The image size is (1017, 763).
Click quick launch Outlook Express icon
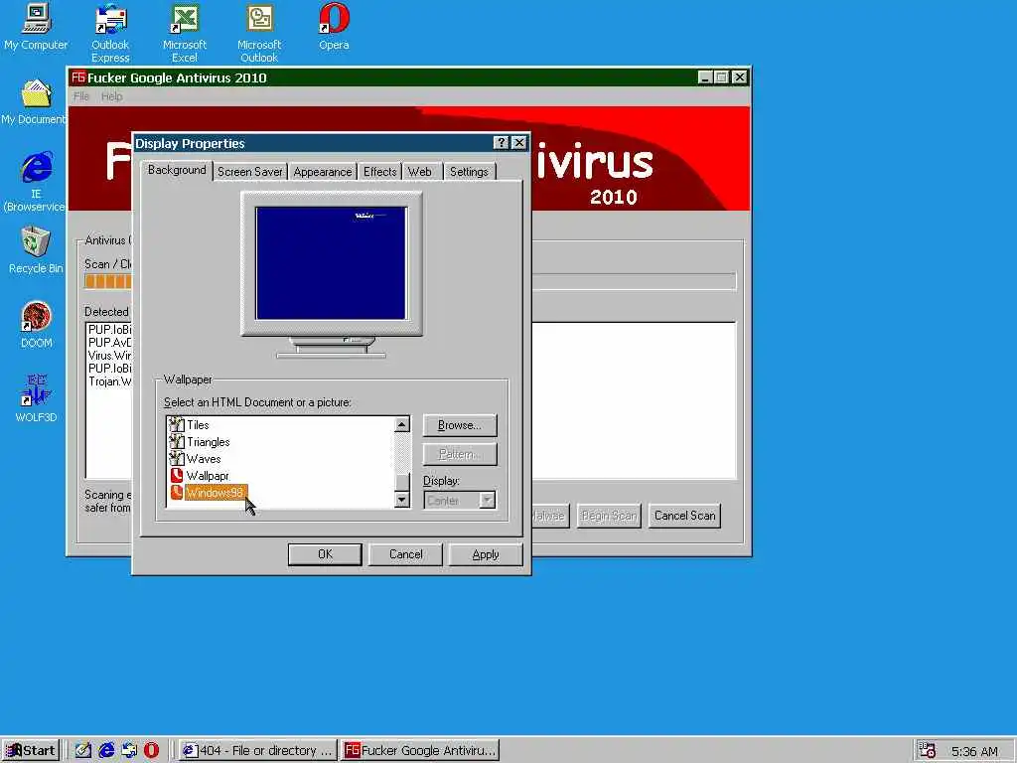point(129,751)
